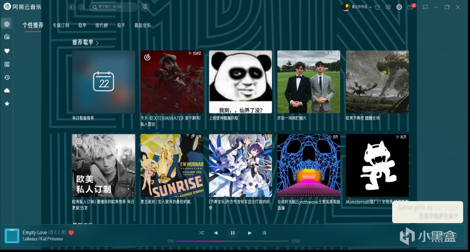
Task: Open the microphone song recognition tool
Action: pos(145,7)
